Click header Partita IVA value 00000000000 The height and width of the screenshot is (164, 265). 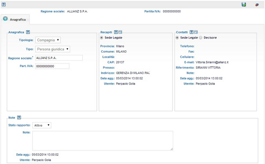(172, 12)
